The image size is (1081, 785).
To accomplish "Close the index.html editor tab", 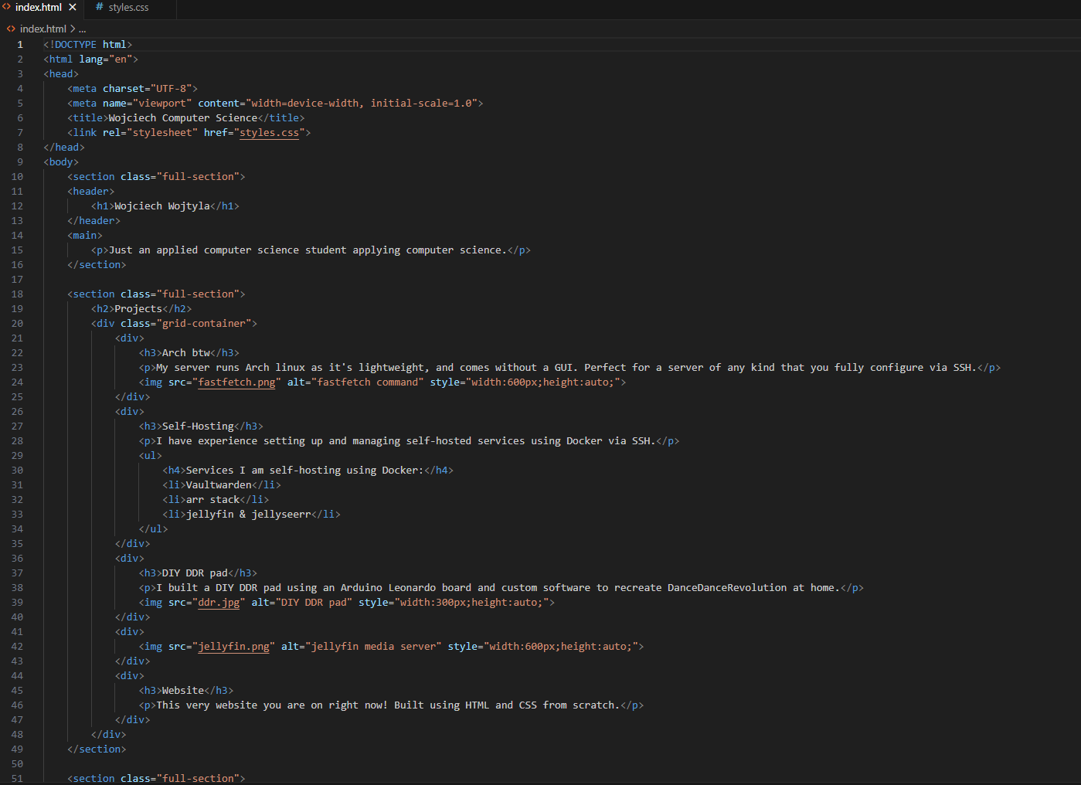I will pyautogui.click(x=72, y=7).
